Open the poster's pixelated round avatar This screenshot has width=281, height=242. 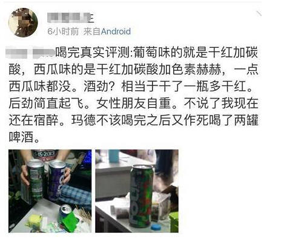pos(23,22)
